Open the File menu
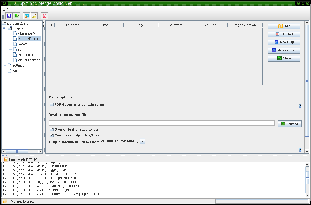311x205 pixels. [6, 9]
